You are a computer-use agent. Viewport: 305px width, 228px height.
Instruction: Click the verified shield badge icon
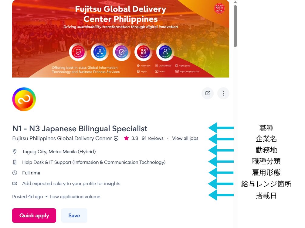point(116,139)
